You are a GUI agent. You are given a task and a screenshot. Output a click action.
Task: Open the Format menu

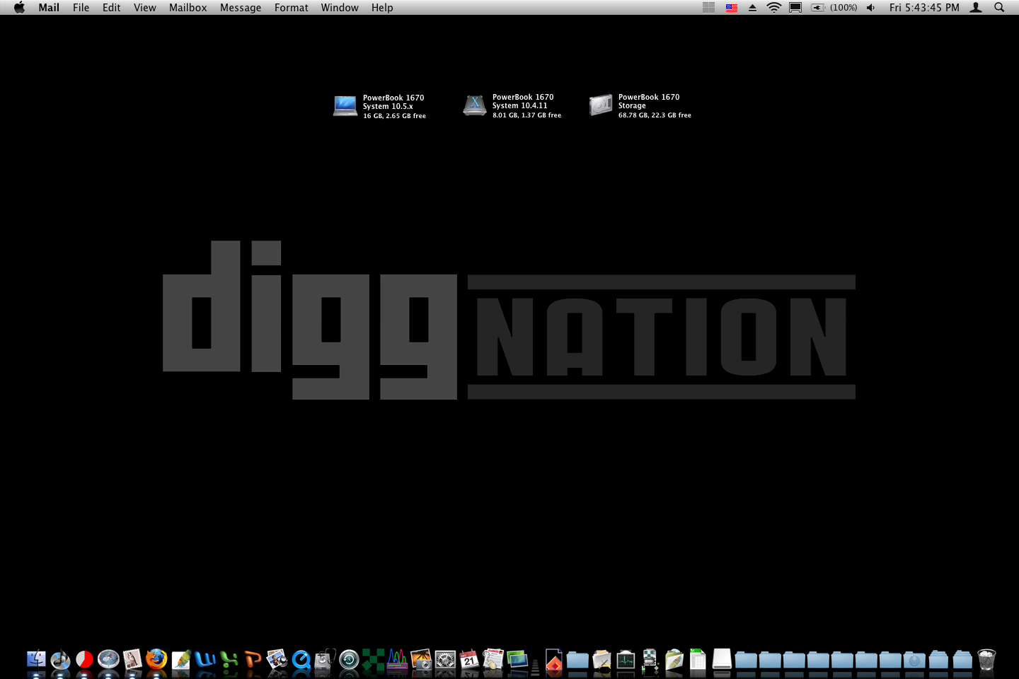[292, 7]
